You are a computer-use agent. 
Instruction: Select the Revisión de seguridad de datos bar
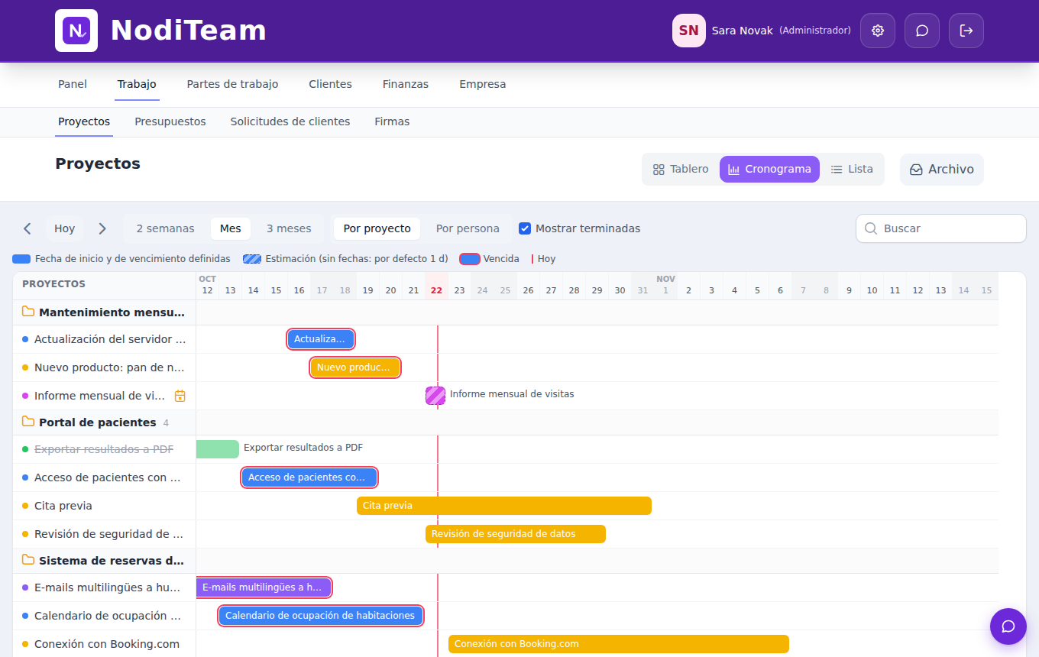coord(516,534)
